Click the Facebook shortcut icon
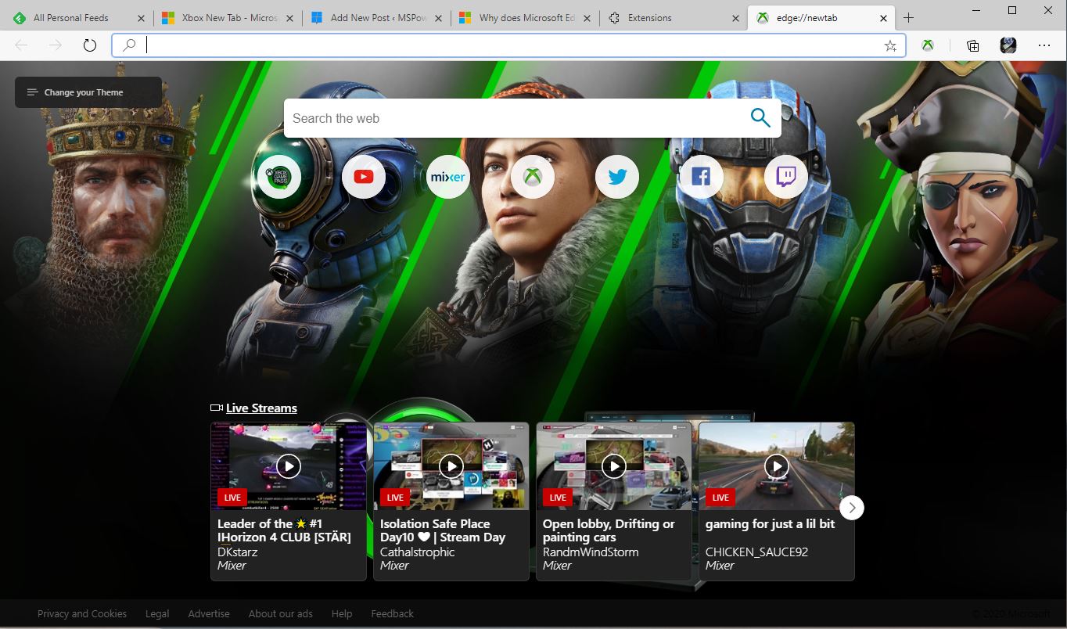The image size is (1067, 629). tap(701, 177)
